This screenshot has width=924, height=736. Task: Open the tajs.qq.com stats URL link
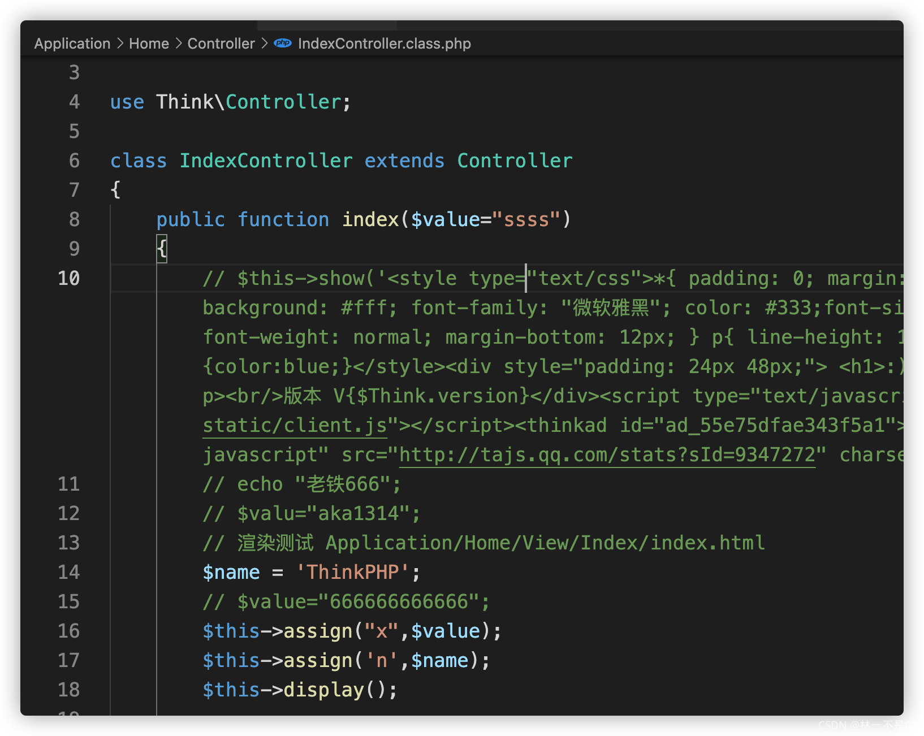pos(607,455)
